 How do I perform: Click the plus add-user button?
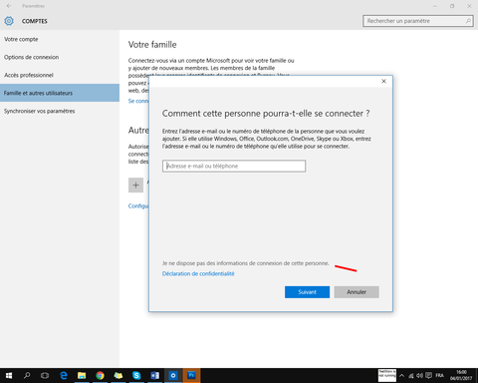pyautogui.click(x=135, y=186)
